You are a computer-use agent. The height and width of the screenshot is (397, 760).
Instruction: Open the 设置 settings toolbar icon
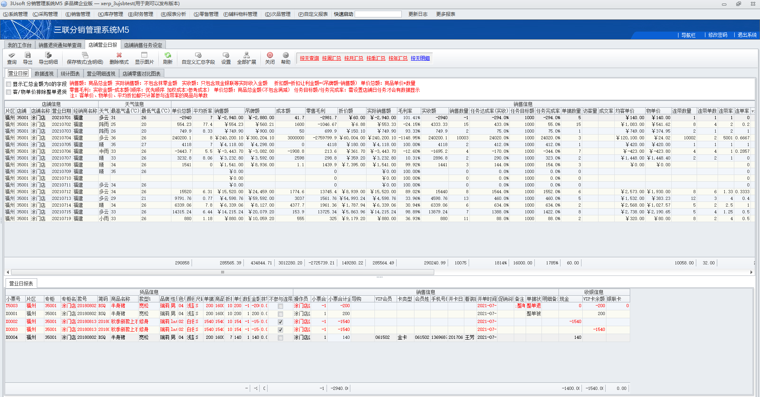[x=226, y=58]
